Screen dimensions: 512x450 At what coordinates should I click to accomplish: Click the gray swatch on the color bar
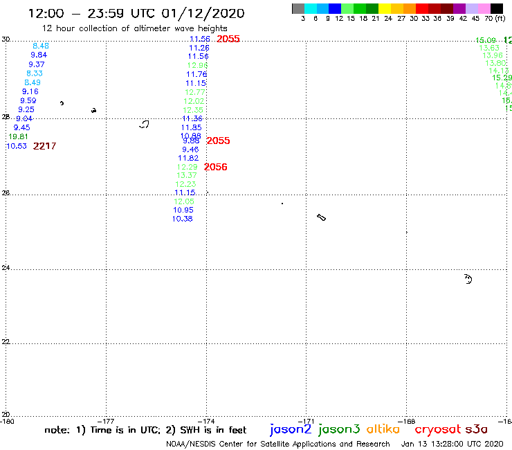[x=298, y=8]
